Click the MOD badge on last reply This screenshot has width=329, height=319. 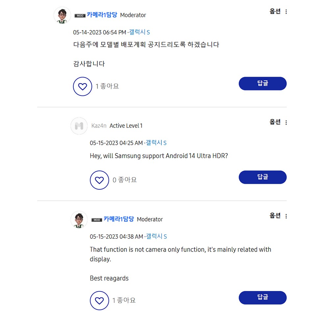point(97,220)
